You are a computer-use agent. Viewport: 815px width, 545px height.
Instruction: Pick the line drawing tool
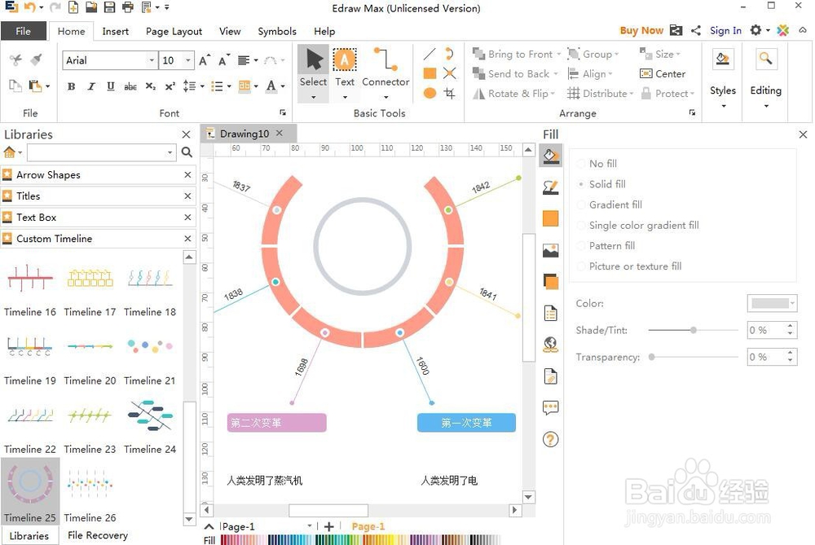(x=430, y=54)
